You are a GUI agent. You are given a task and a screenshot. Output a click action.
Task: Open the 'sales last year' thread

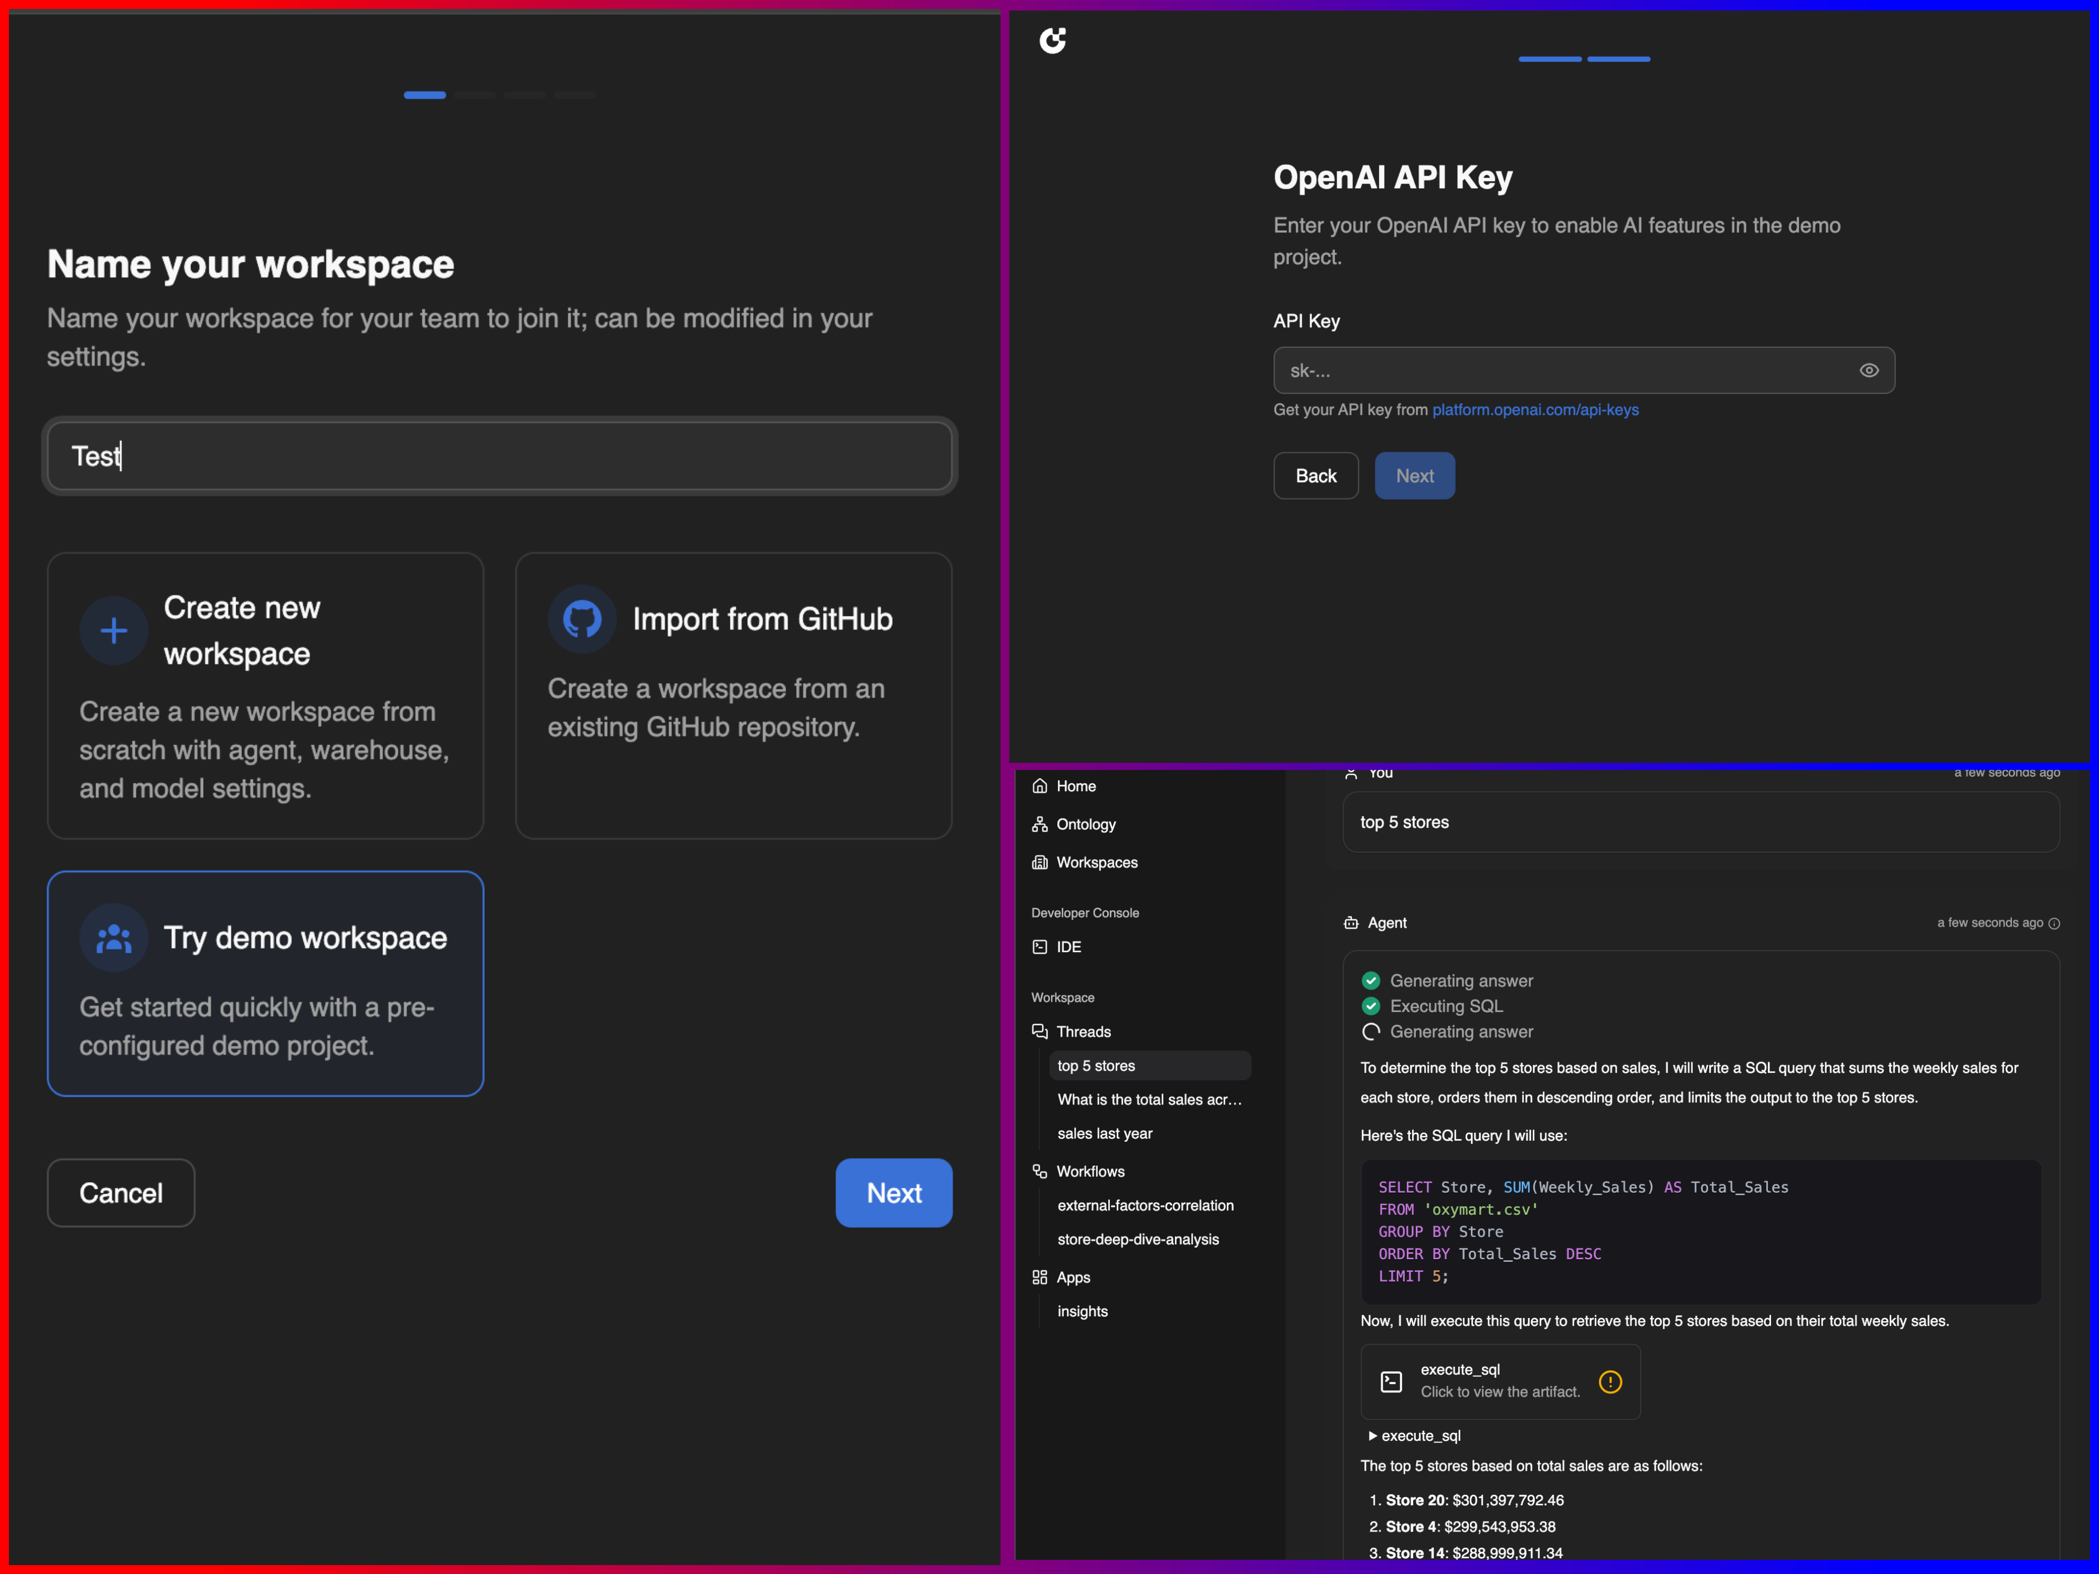tap(1105, 1134)
